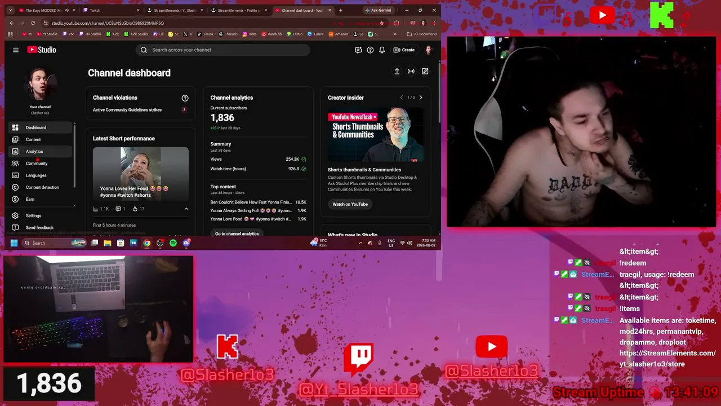Click the upload videos arrow icon
Screen dimensions: 721x406
click(x=397, y=71)
